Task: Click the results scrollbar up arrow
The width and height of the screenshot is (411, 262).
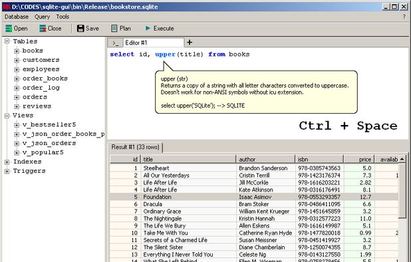Action: pyautogui.click(x=402, y=159)
